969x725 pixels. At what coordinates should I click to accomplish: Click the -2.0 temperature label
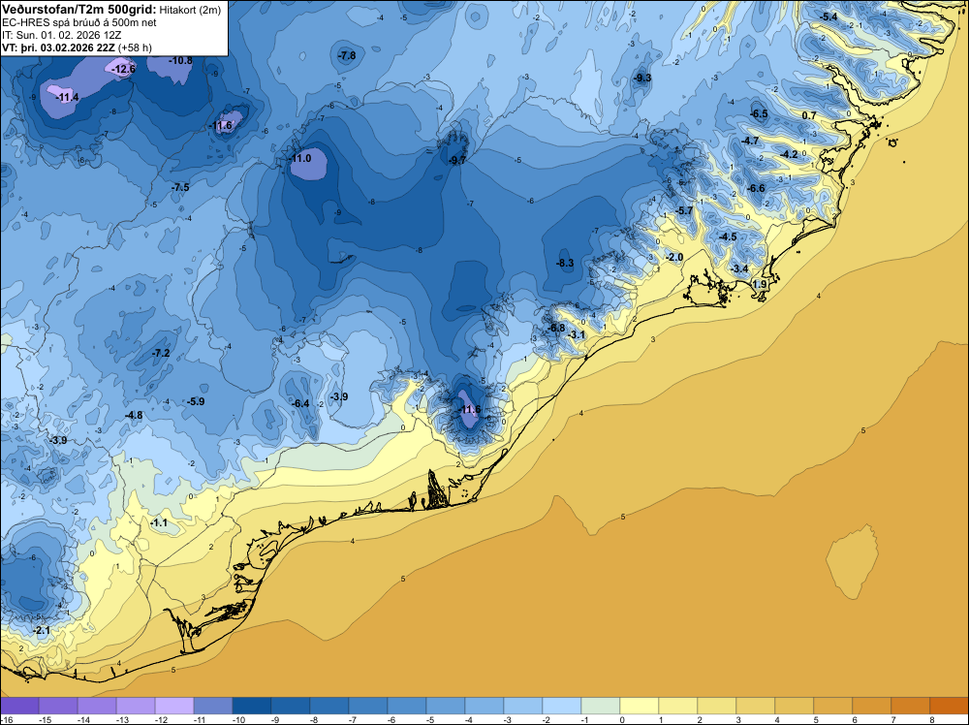point(674,258)
